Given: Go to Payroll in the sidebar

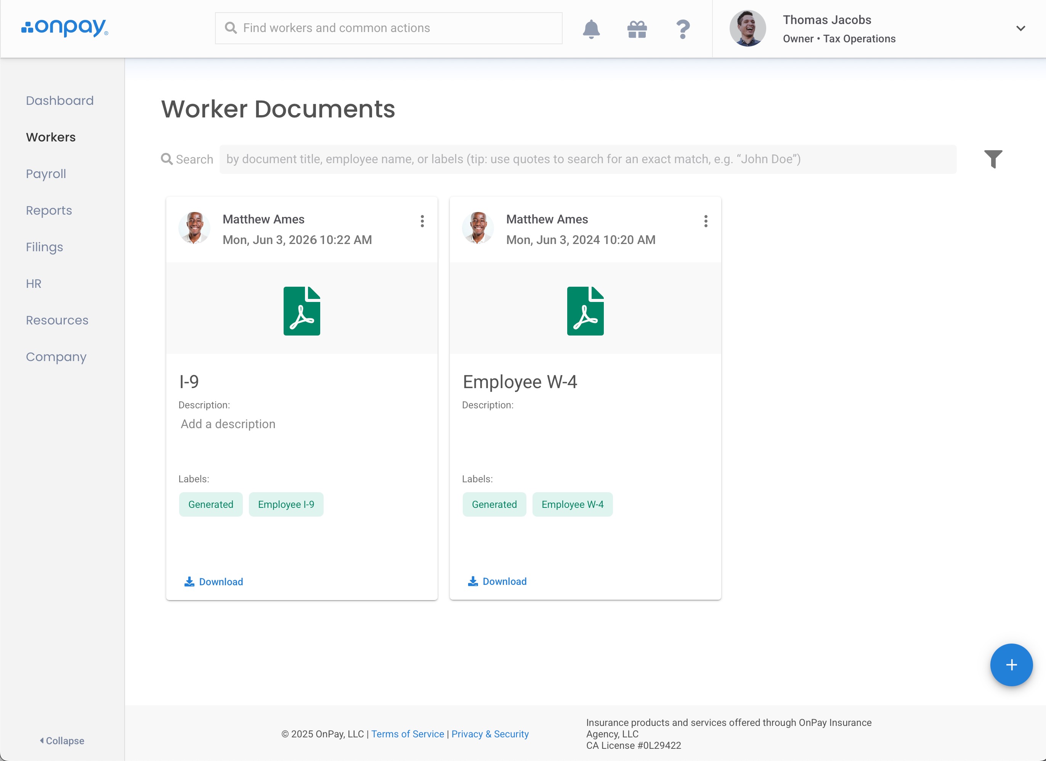Looking at the screenshot, I should pyautogui.click(x=46, y=174).
